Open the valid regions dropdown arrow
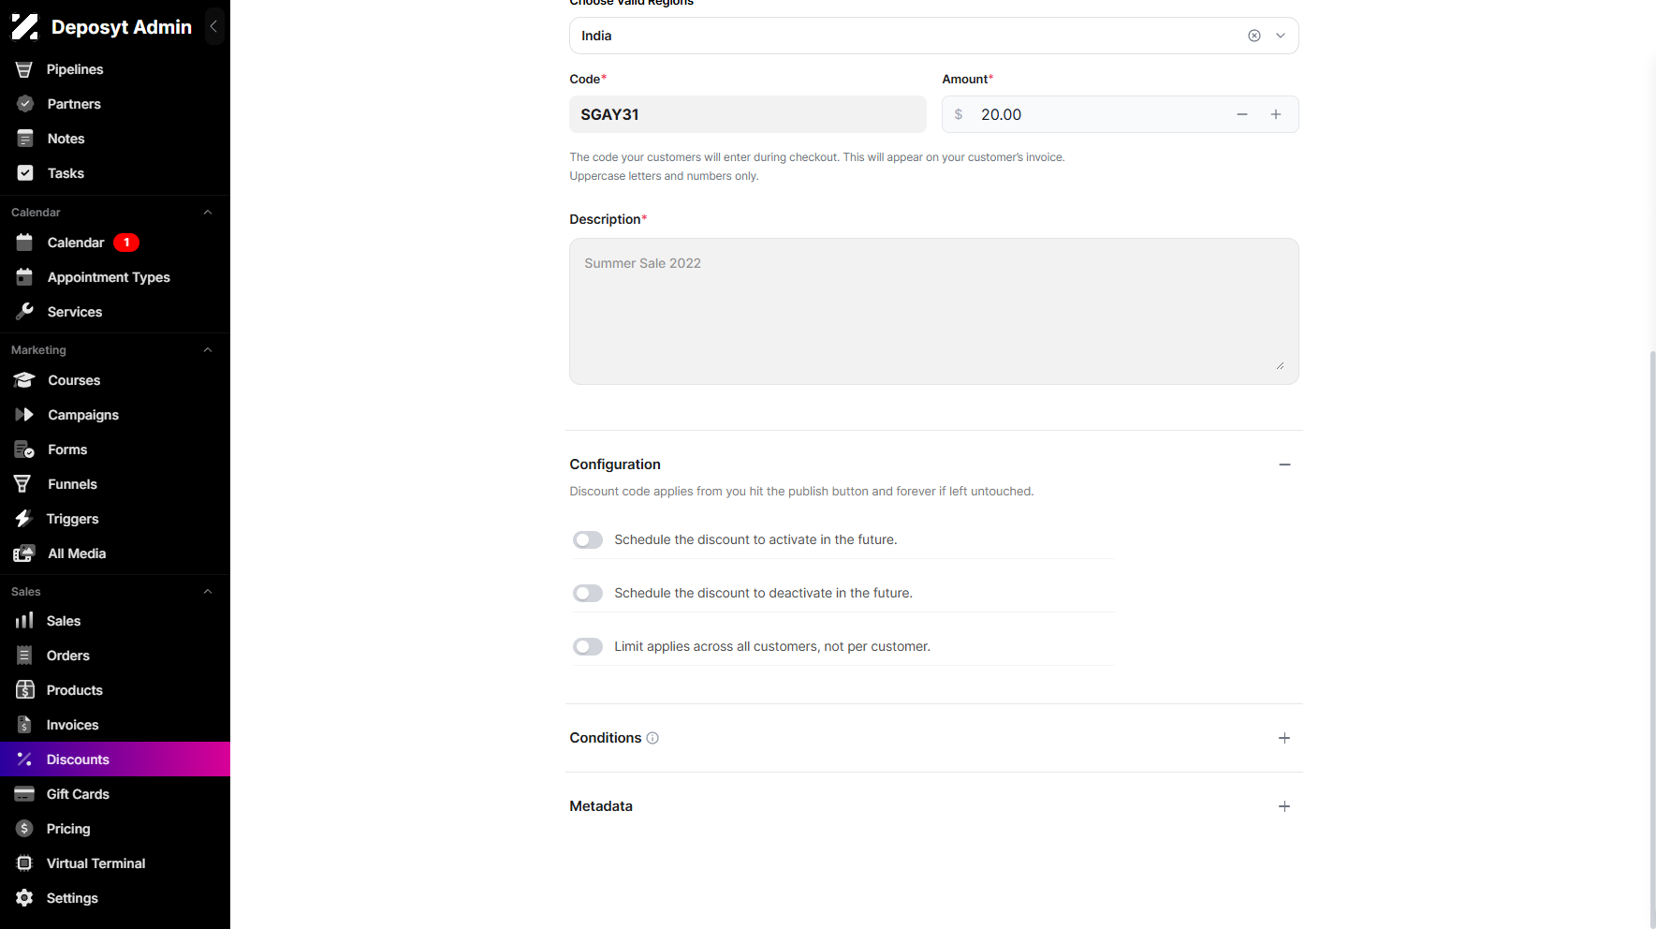 point(1280,36)
